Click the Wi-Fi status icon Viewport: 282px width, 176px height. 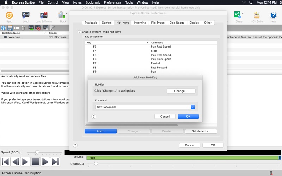click(x=244, y=2)
